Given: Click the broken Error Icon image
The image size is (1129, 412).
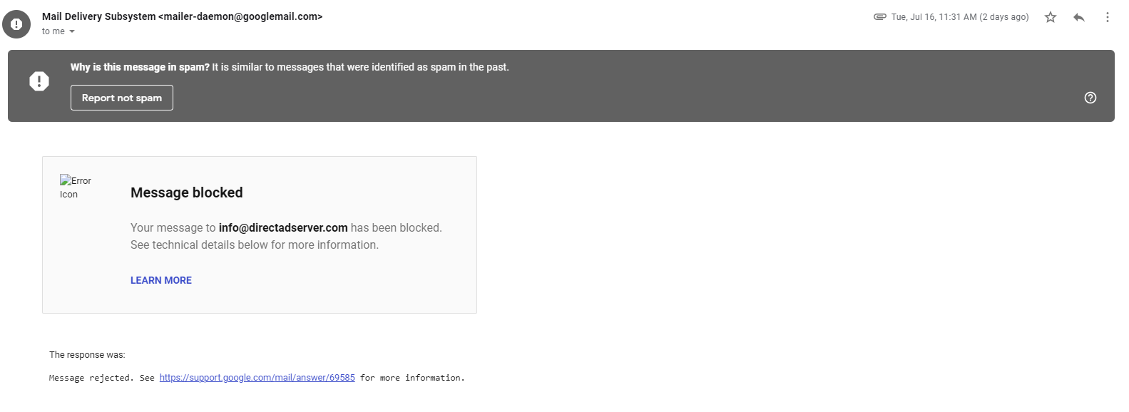Looking at the screenshot, I should [x=76, y=187].
